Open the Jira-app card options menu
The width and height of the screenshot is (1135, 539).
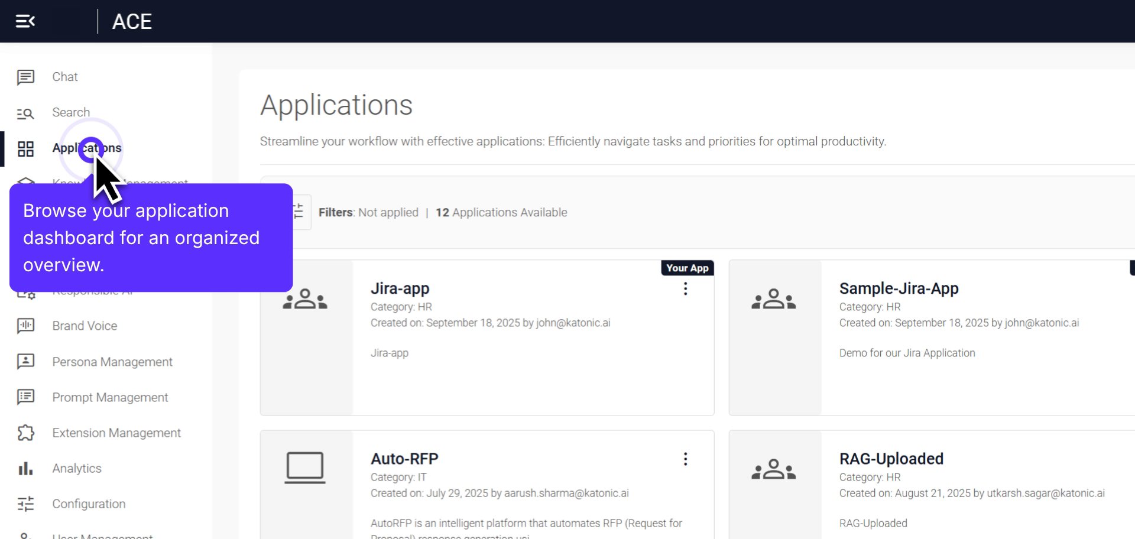685,289
